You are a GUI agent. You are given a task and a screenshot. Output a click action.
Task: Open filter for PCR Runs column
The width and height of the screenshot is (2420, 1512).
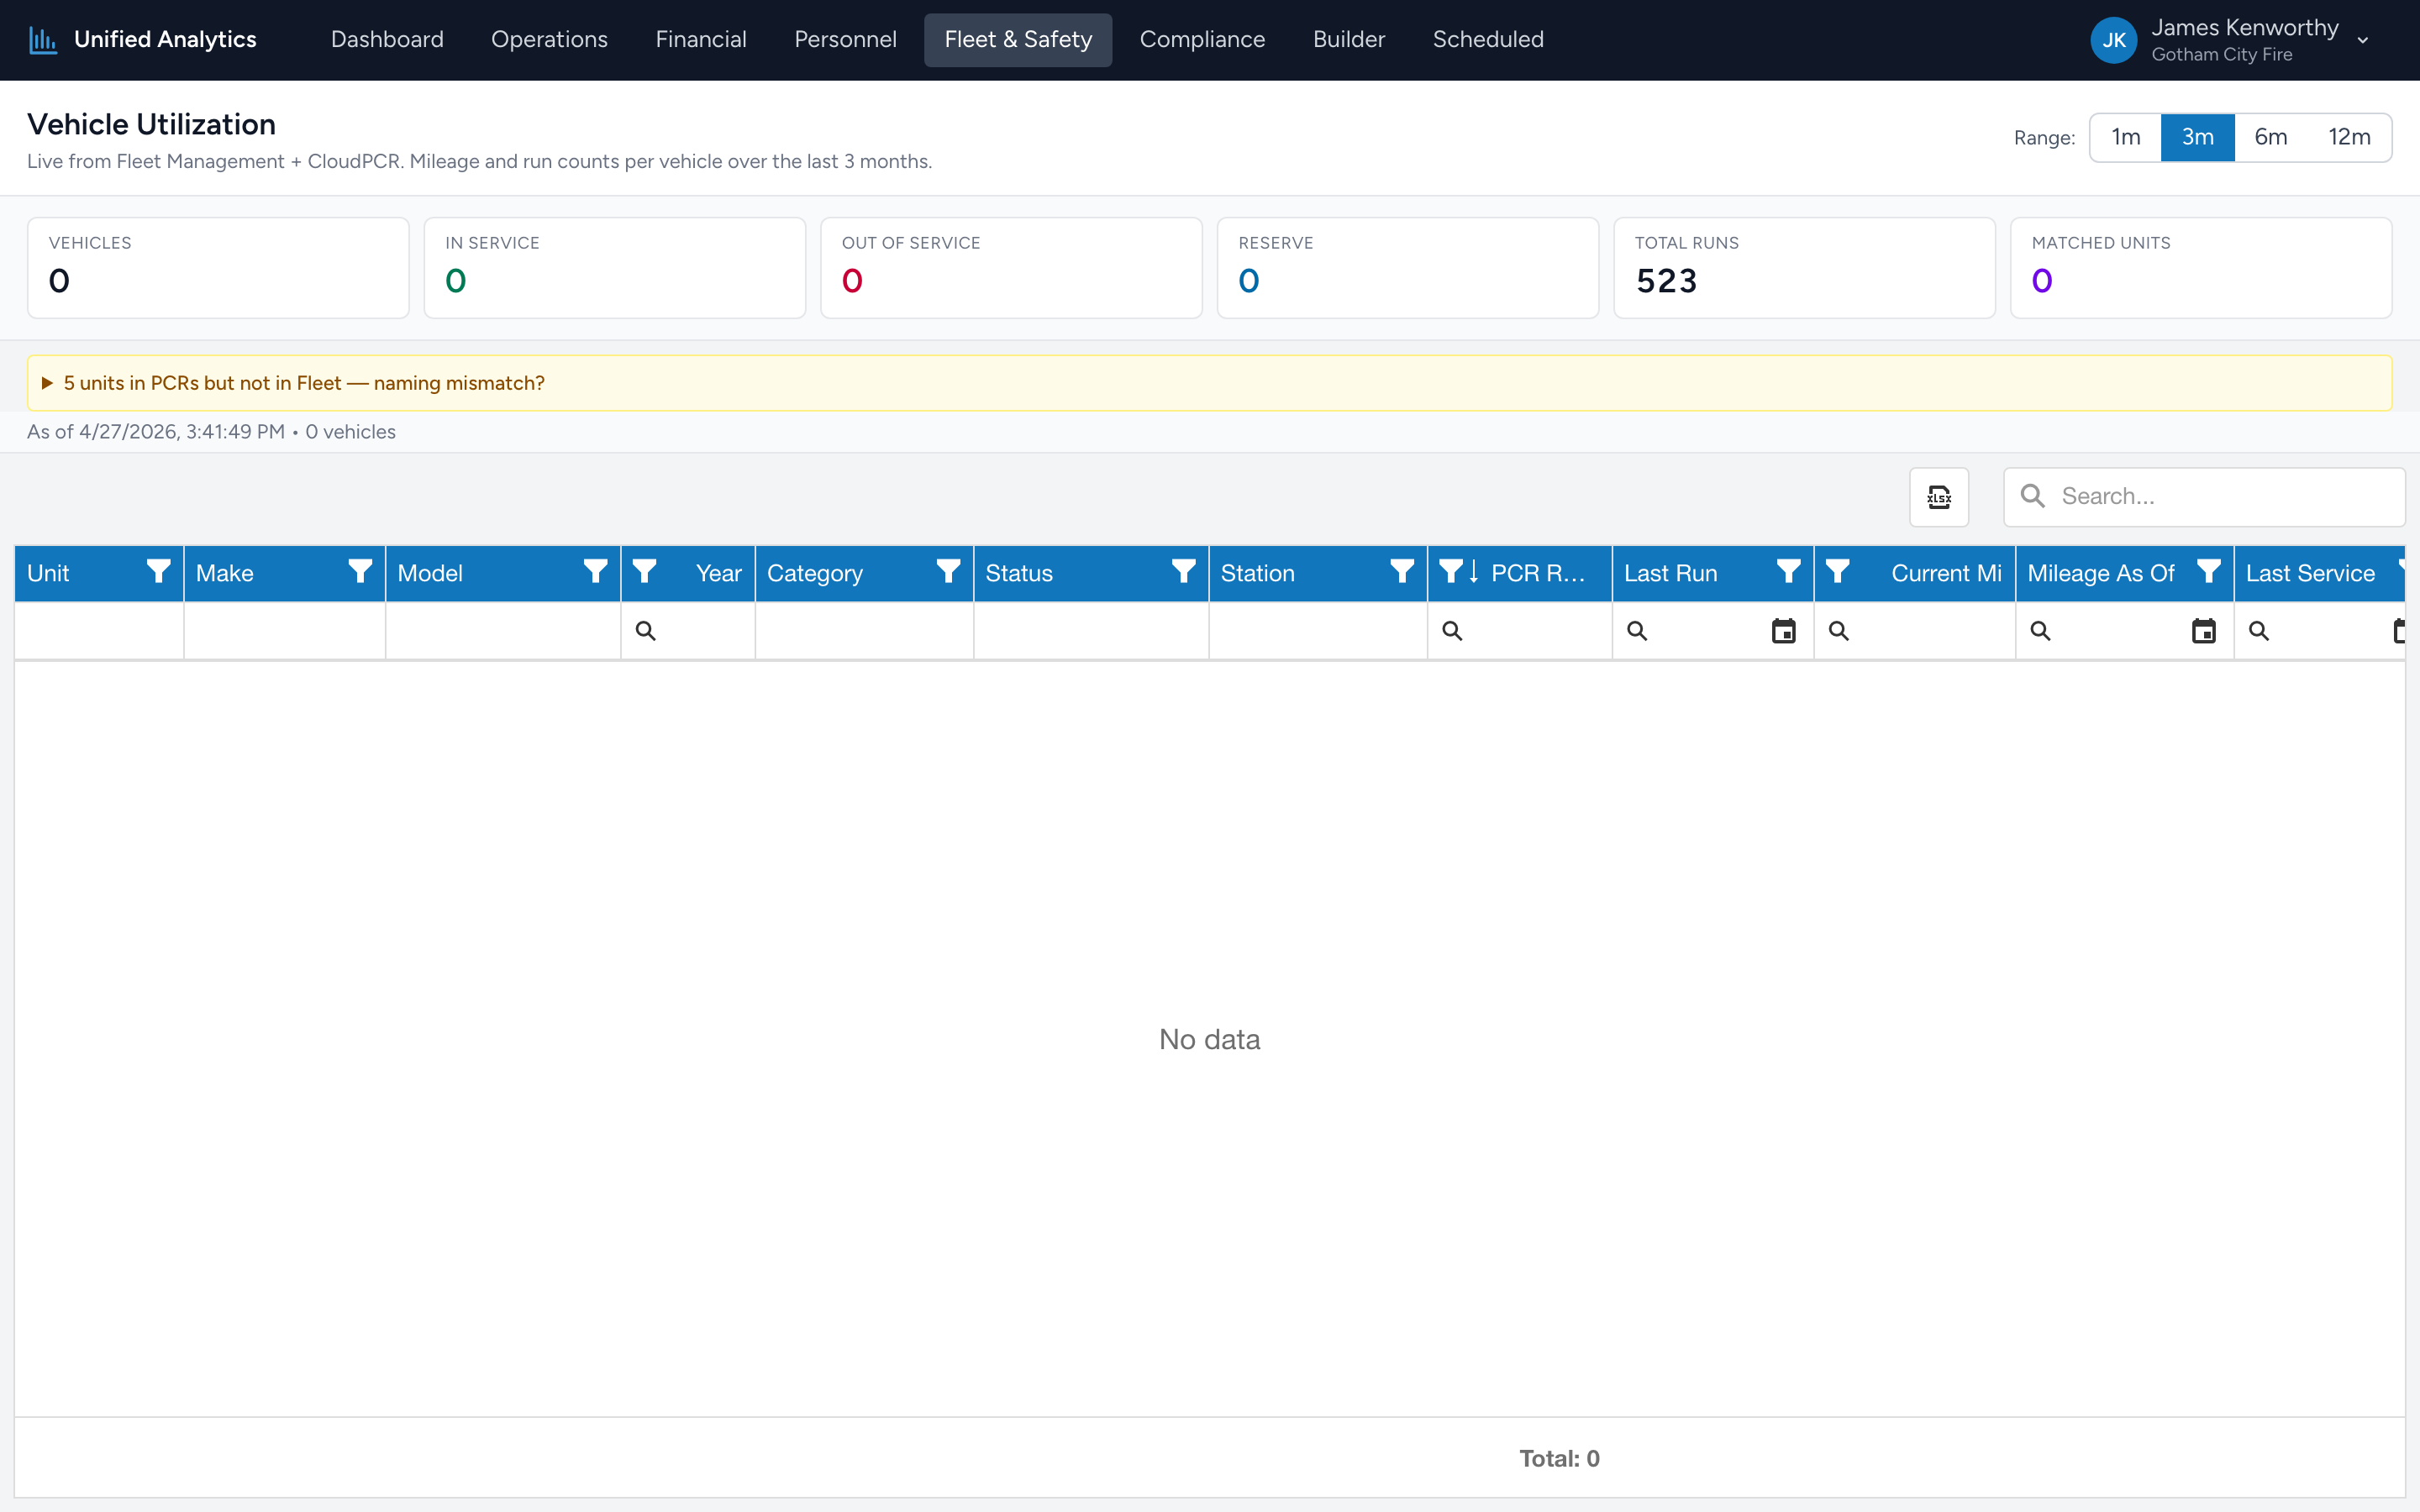[1450, 572]
